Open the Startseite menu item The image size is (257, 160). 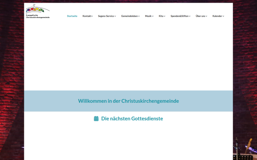[x=72, y=16]
